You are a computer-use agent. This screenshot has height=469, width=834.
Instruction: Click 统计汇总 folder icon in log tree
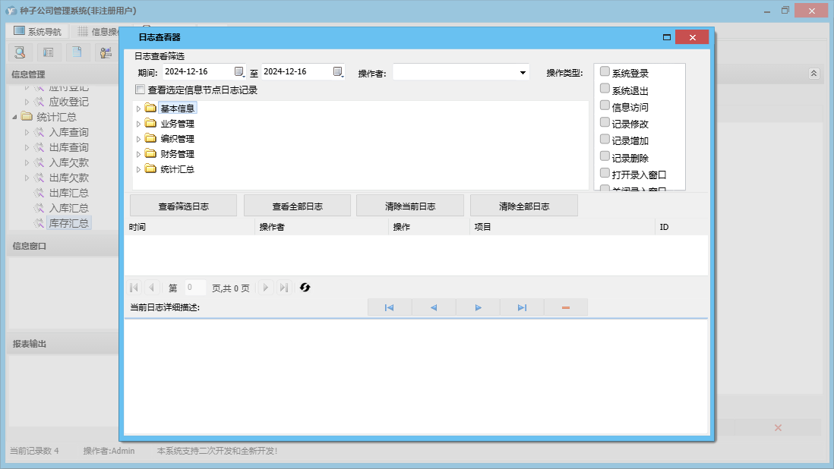point(150,169)
